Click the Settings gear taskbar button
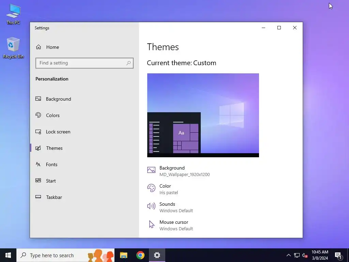 coord(157,255)
